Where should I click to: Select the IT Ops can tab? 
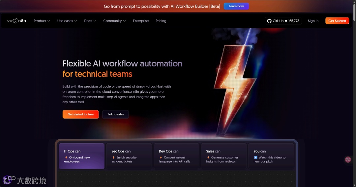click(x=81, y=156)
